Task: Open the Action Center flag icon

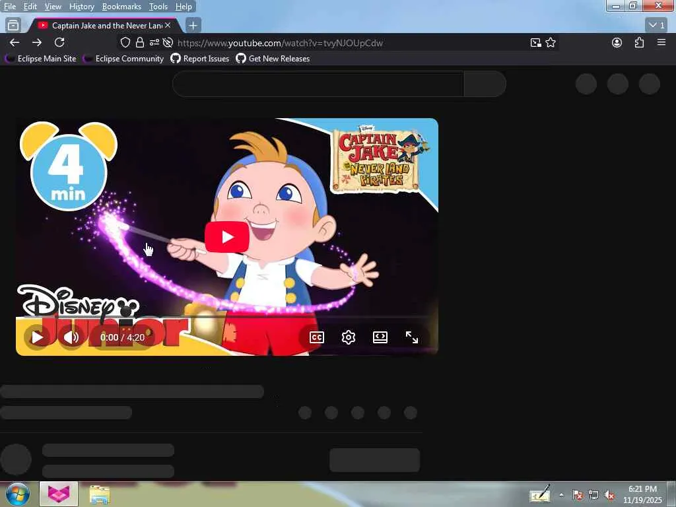Action: (578, 495)
